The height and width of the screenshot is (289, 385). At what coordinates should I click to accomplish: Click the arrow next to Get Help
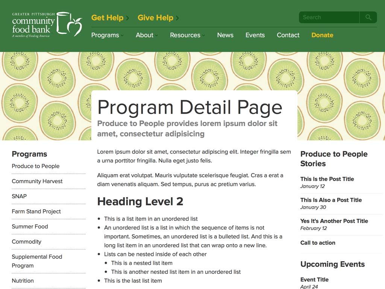pyautogui.click(x=128, y=18)
